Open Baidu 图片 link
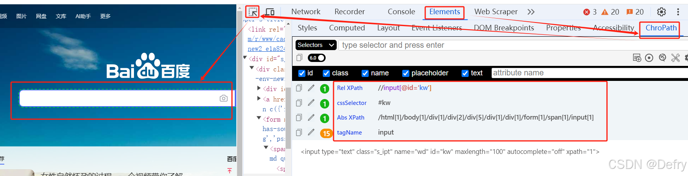The image size is (688, 176). (21, 16)
